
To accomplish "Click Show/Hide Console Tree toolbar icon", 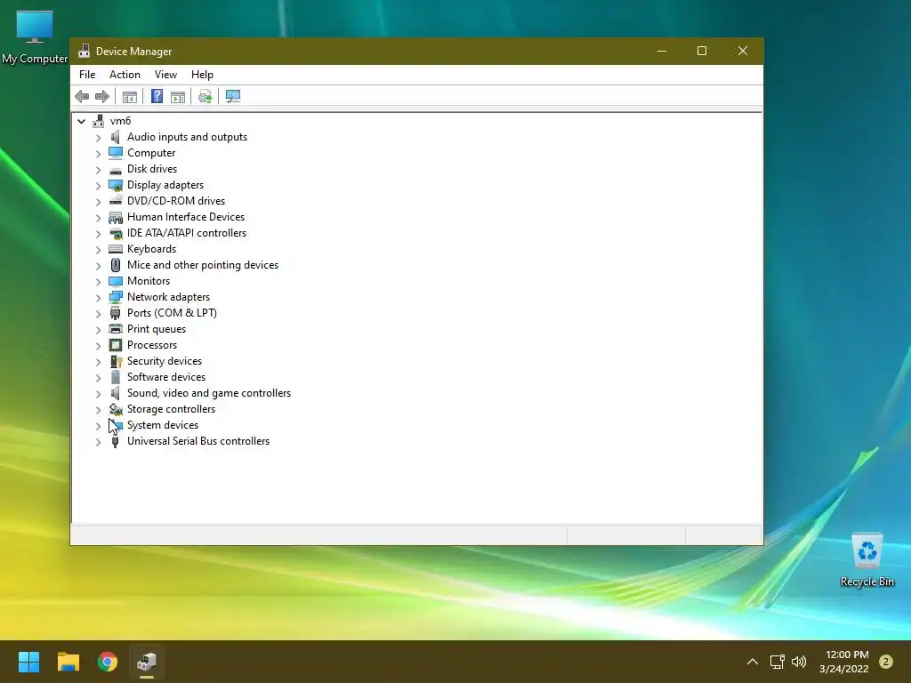I will click(130, 96).
